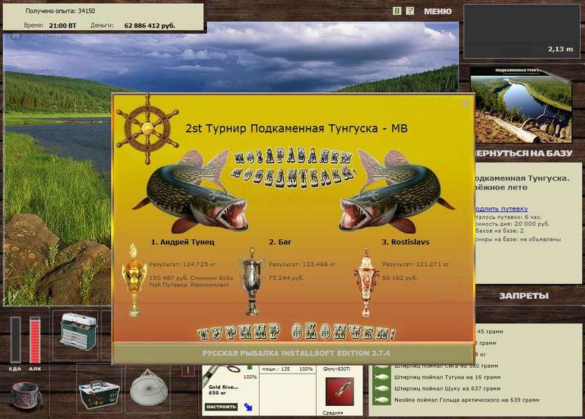Click second place name Баг
Screen dimensions: 585x419
coord(280,242)
